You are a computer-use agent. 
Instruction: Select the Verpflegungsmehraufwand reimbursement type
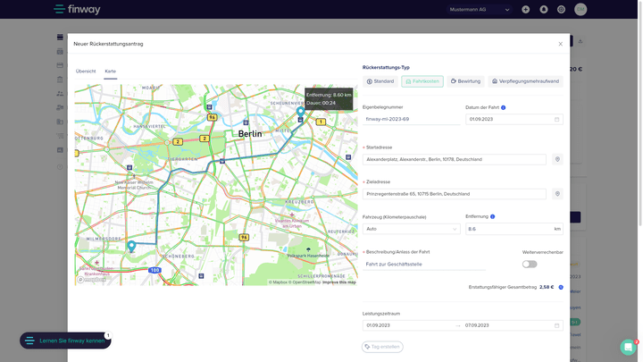(x=525, y=81)
